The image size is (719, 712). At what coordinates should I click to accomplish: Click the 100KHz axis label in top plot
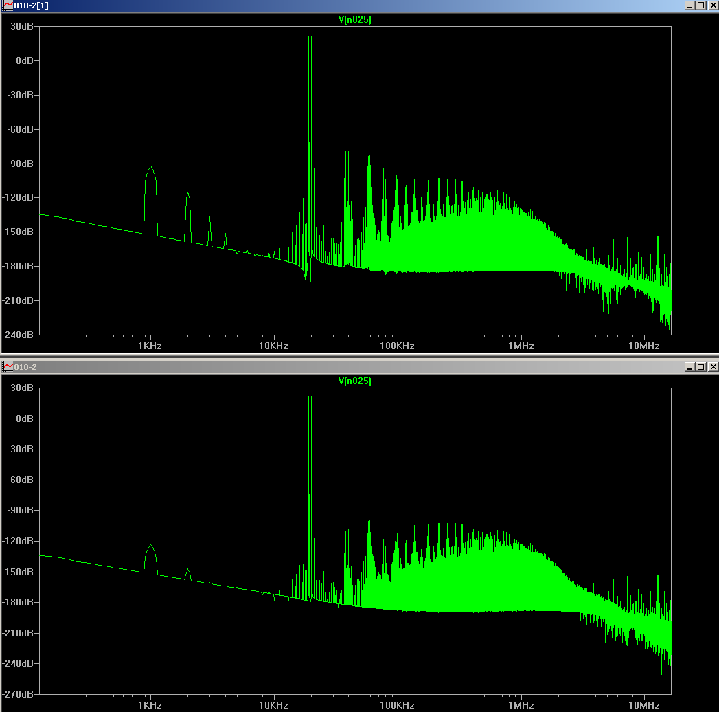click(x=396, y=346)
